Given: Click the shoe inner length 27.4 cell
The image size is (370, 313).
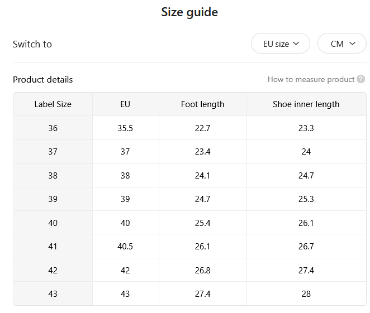Looking at the screenshot, I should point(306,270).
